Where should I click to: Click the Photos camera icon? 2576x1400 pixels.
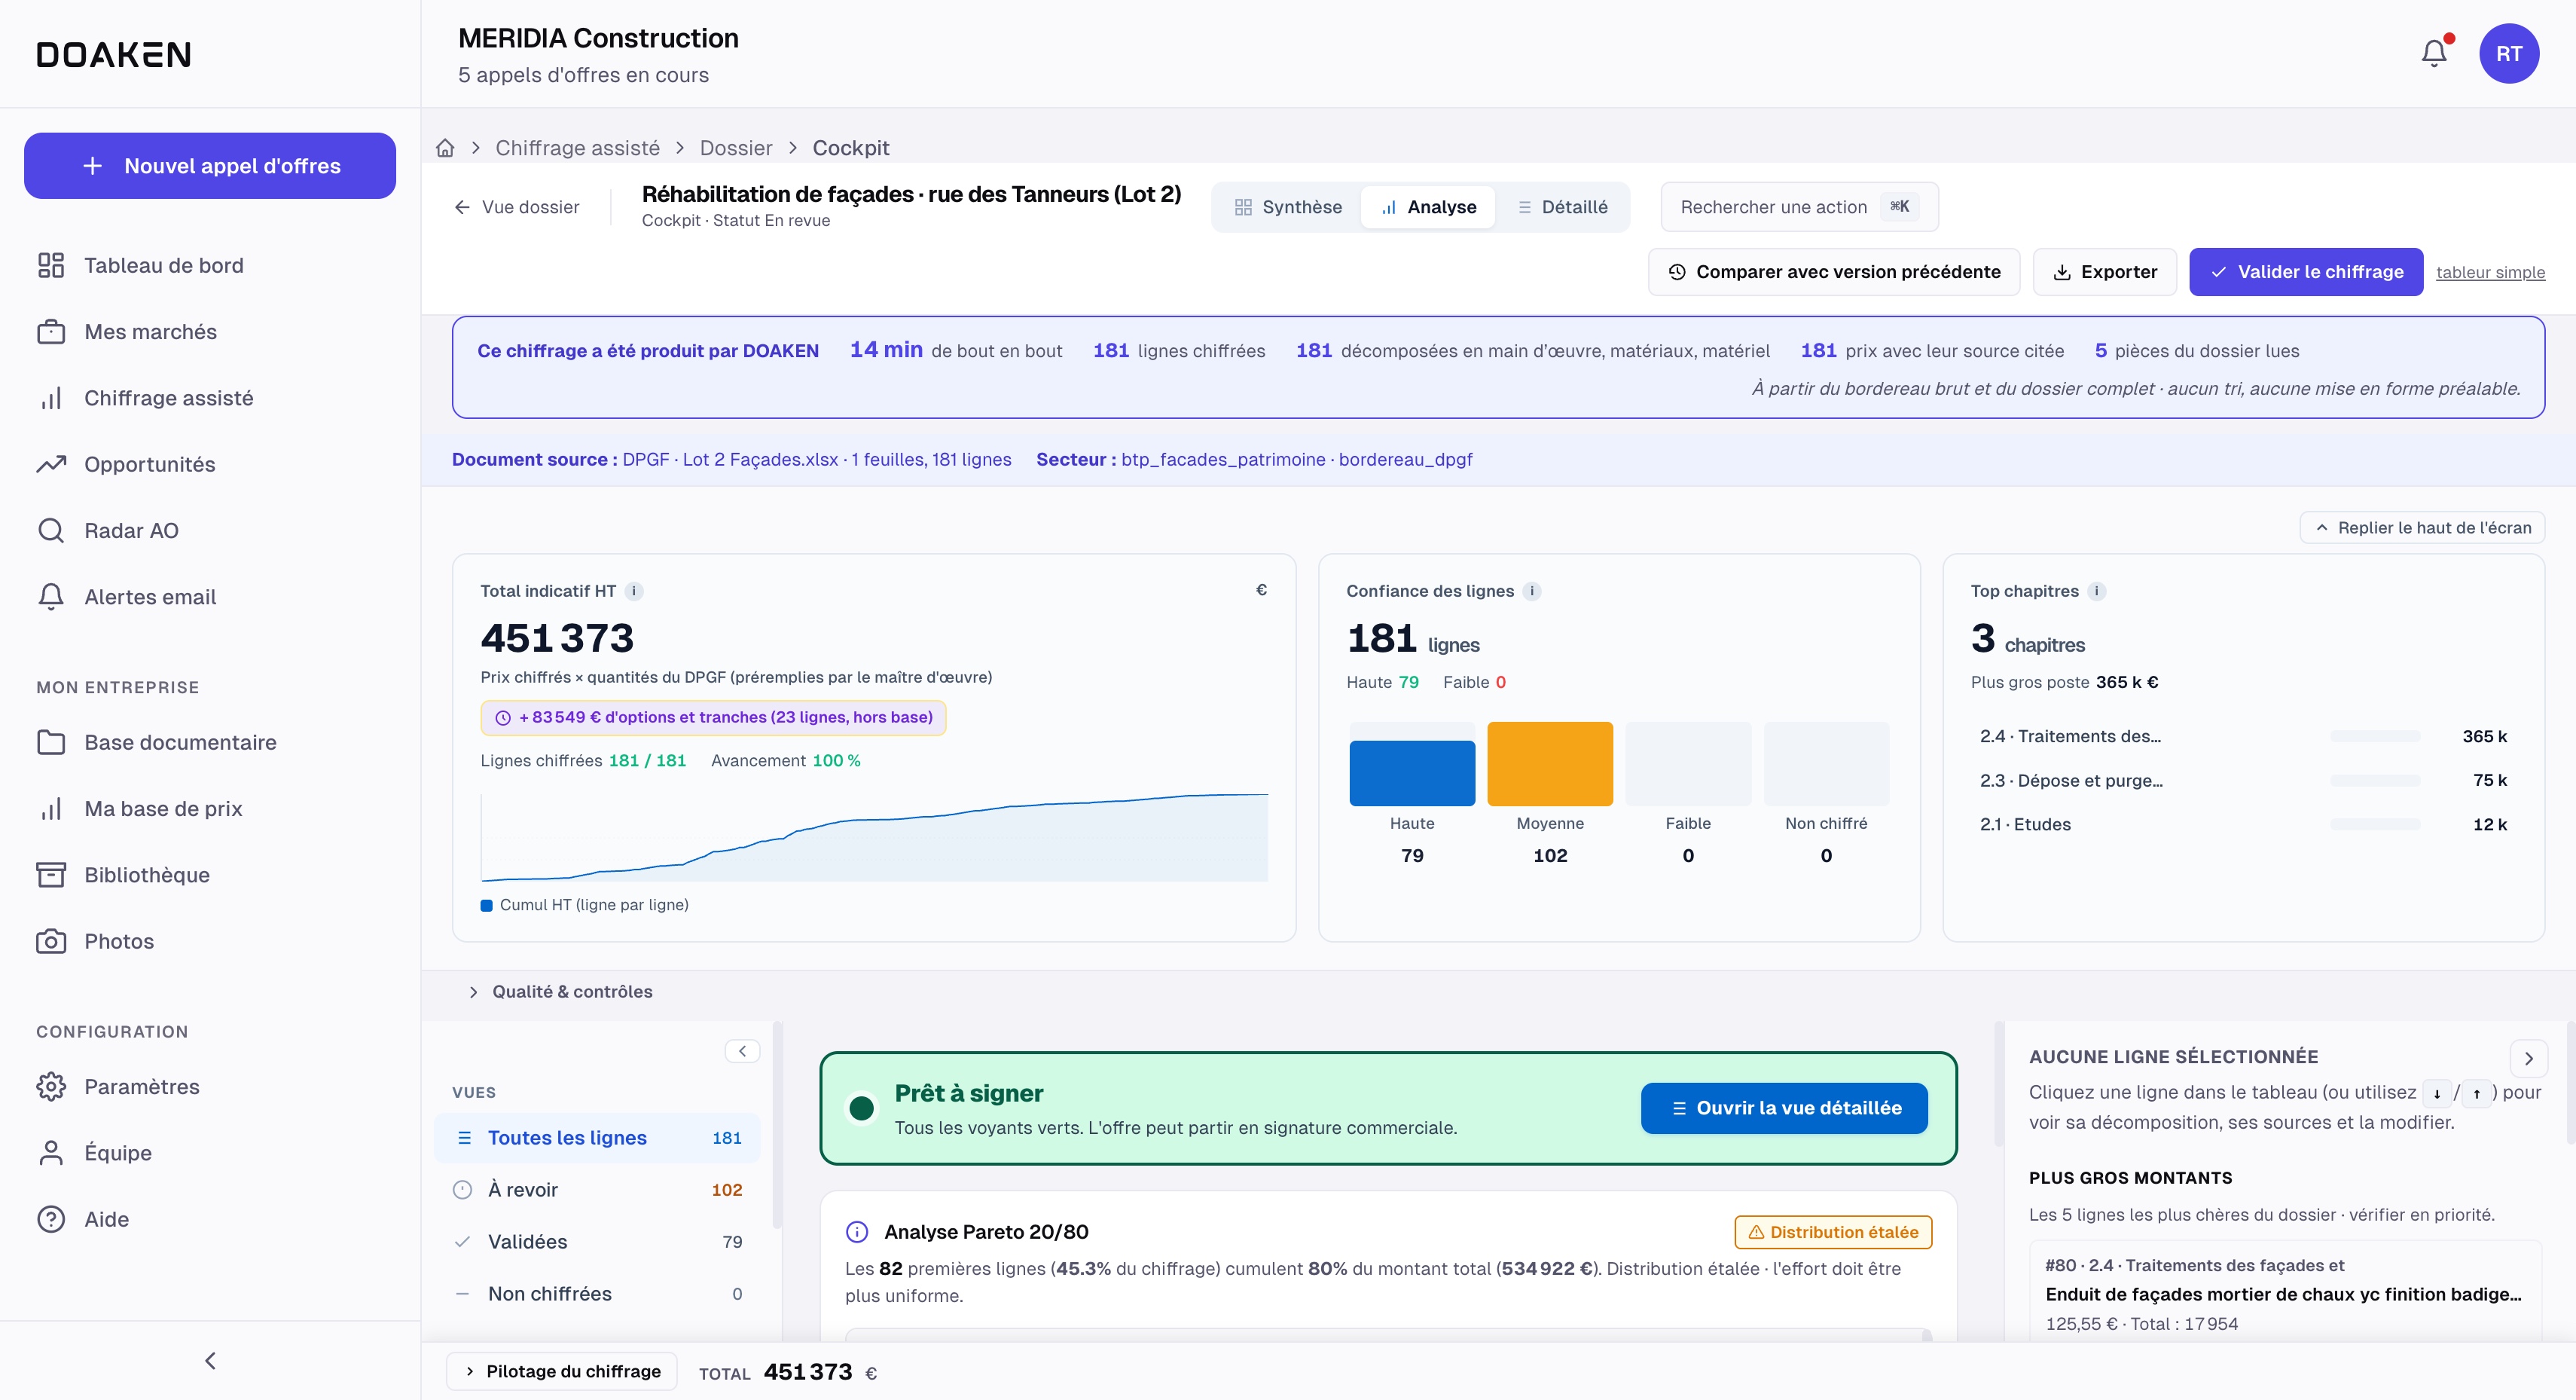(51, 942)
